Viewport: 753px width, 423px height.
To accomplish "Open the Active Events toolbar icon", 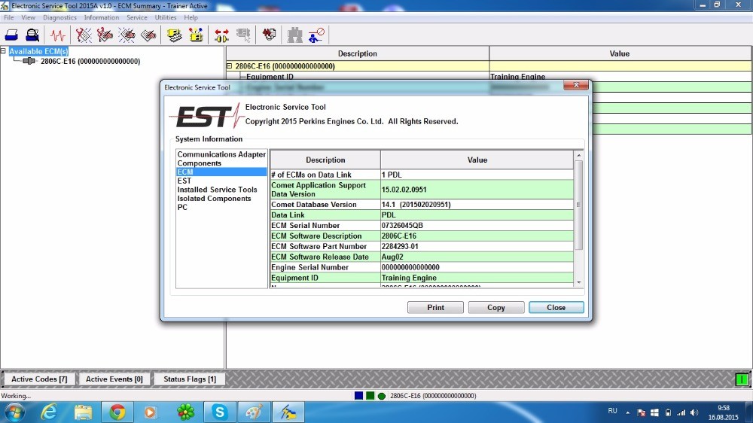I will [127, 35].
